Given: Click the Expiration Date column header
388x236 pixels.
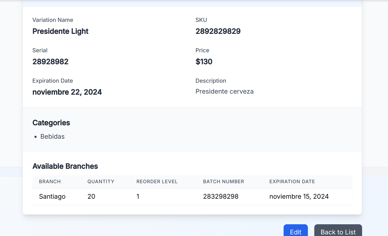Looking at the screenshot, I should coord(292,182).
